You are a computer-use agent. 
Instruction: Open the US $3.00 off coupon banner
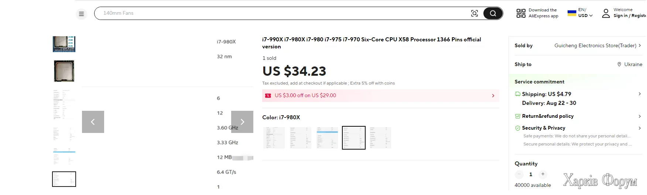[x=380, y=96]
